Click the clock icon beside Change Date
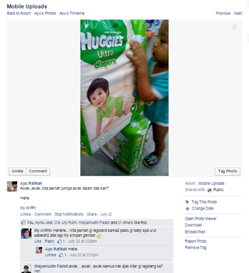 coord(187,209)
